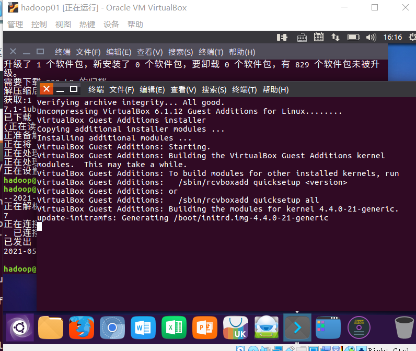Open 终端(T) menu in the front terminal
This screenshot has height=351, width=416.
coord(245,90)
